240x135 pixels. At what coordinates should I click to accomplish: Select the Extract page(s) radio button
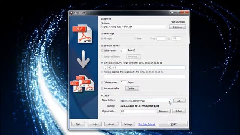102,63
